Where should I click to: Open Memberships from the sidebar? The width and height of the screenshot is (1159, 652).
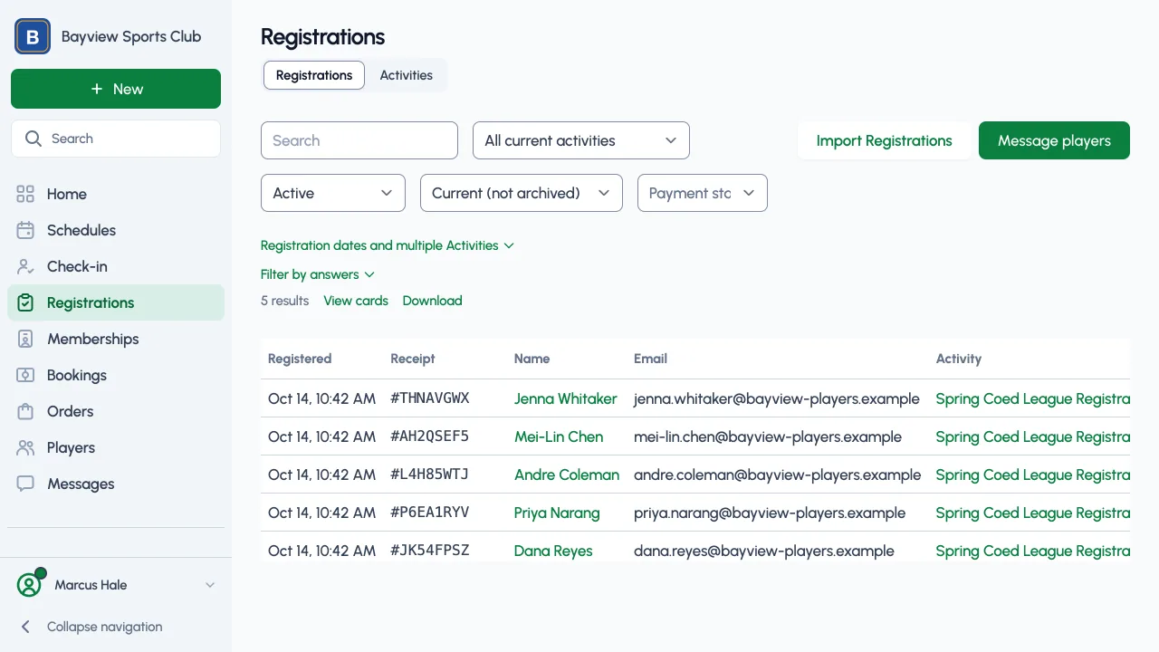116,339
